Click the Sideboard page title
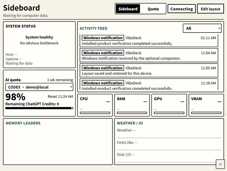Image resolution: width=227 pixels, height=171 pixels. (x=21, y=8)
